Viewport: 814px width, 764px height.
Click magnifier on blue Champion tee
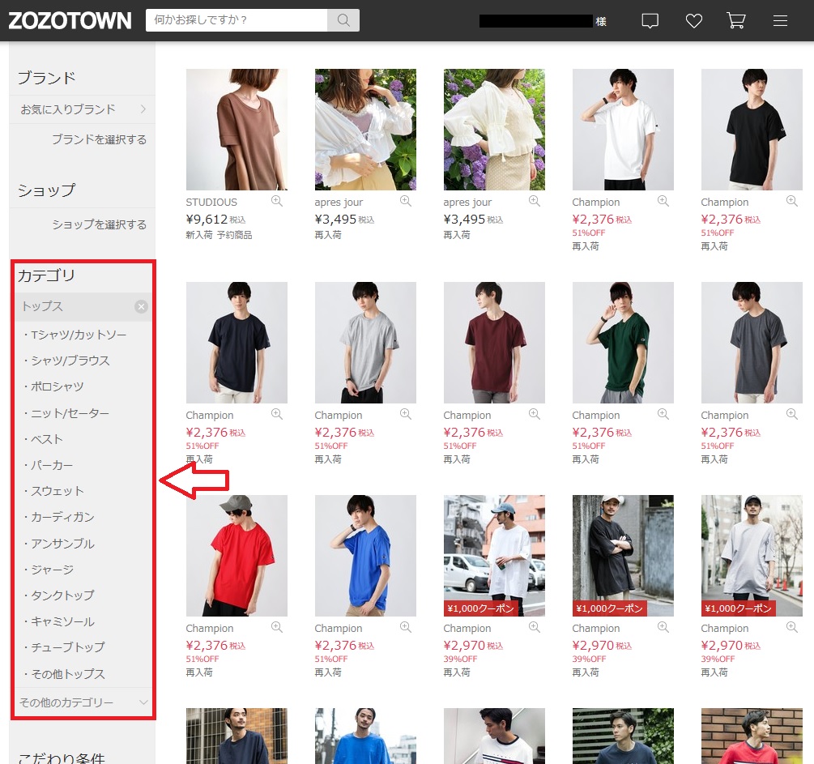coord(406,627)
